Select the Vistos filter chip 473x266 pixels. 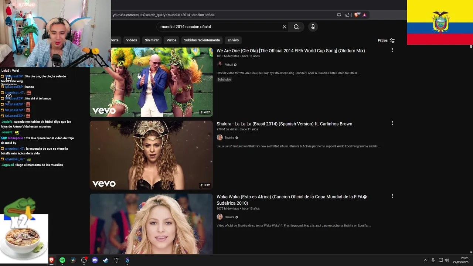pos(171,40)
